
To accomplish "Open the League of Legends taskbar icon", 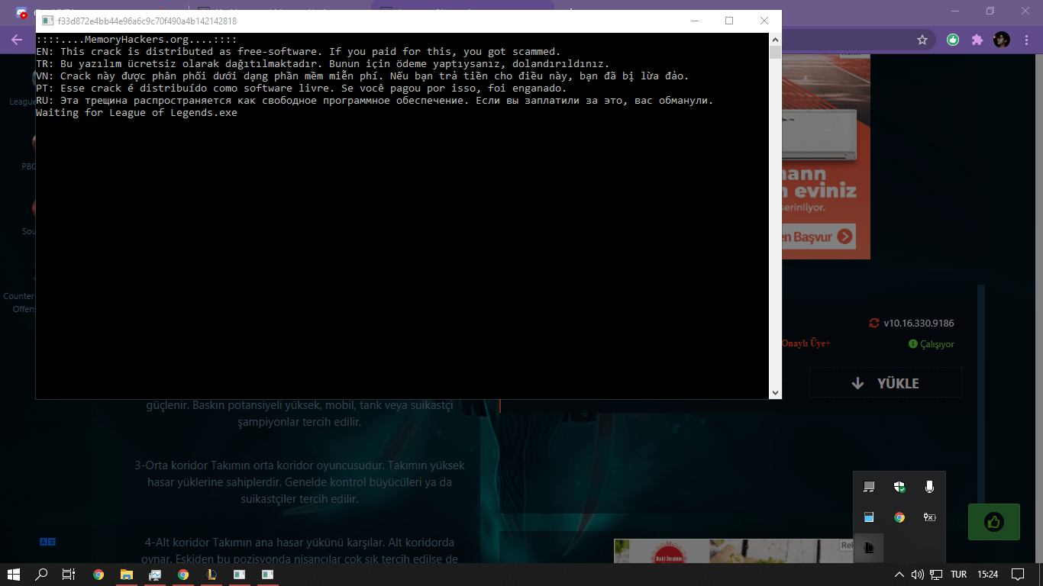I will click(212, 575).
